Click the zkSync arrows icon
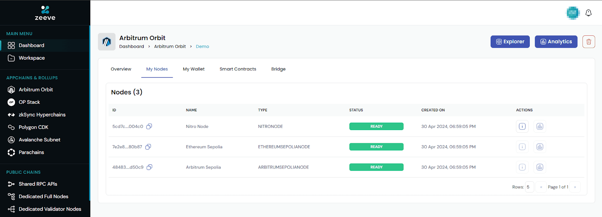 pyautogui.click(x=11, y=115)
